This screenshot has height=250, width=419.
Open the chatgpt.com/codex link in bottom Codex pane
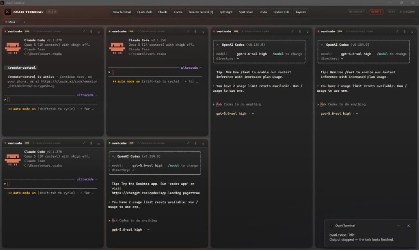155,193
